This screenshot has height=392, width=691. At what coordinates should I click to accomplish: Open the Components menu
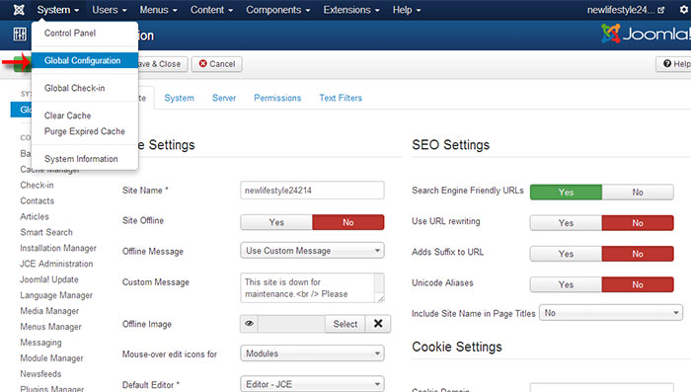(x=278, y=10)
